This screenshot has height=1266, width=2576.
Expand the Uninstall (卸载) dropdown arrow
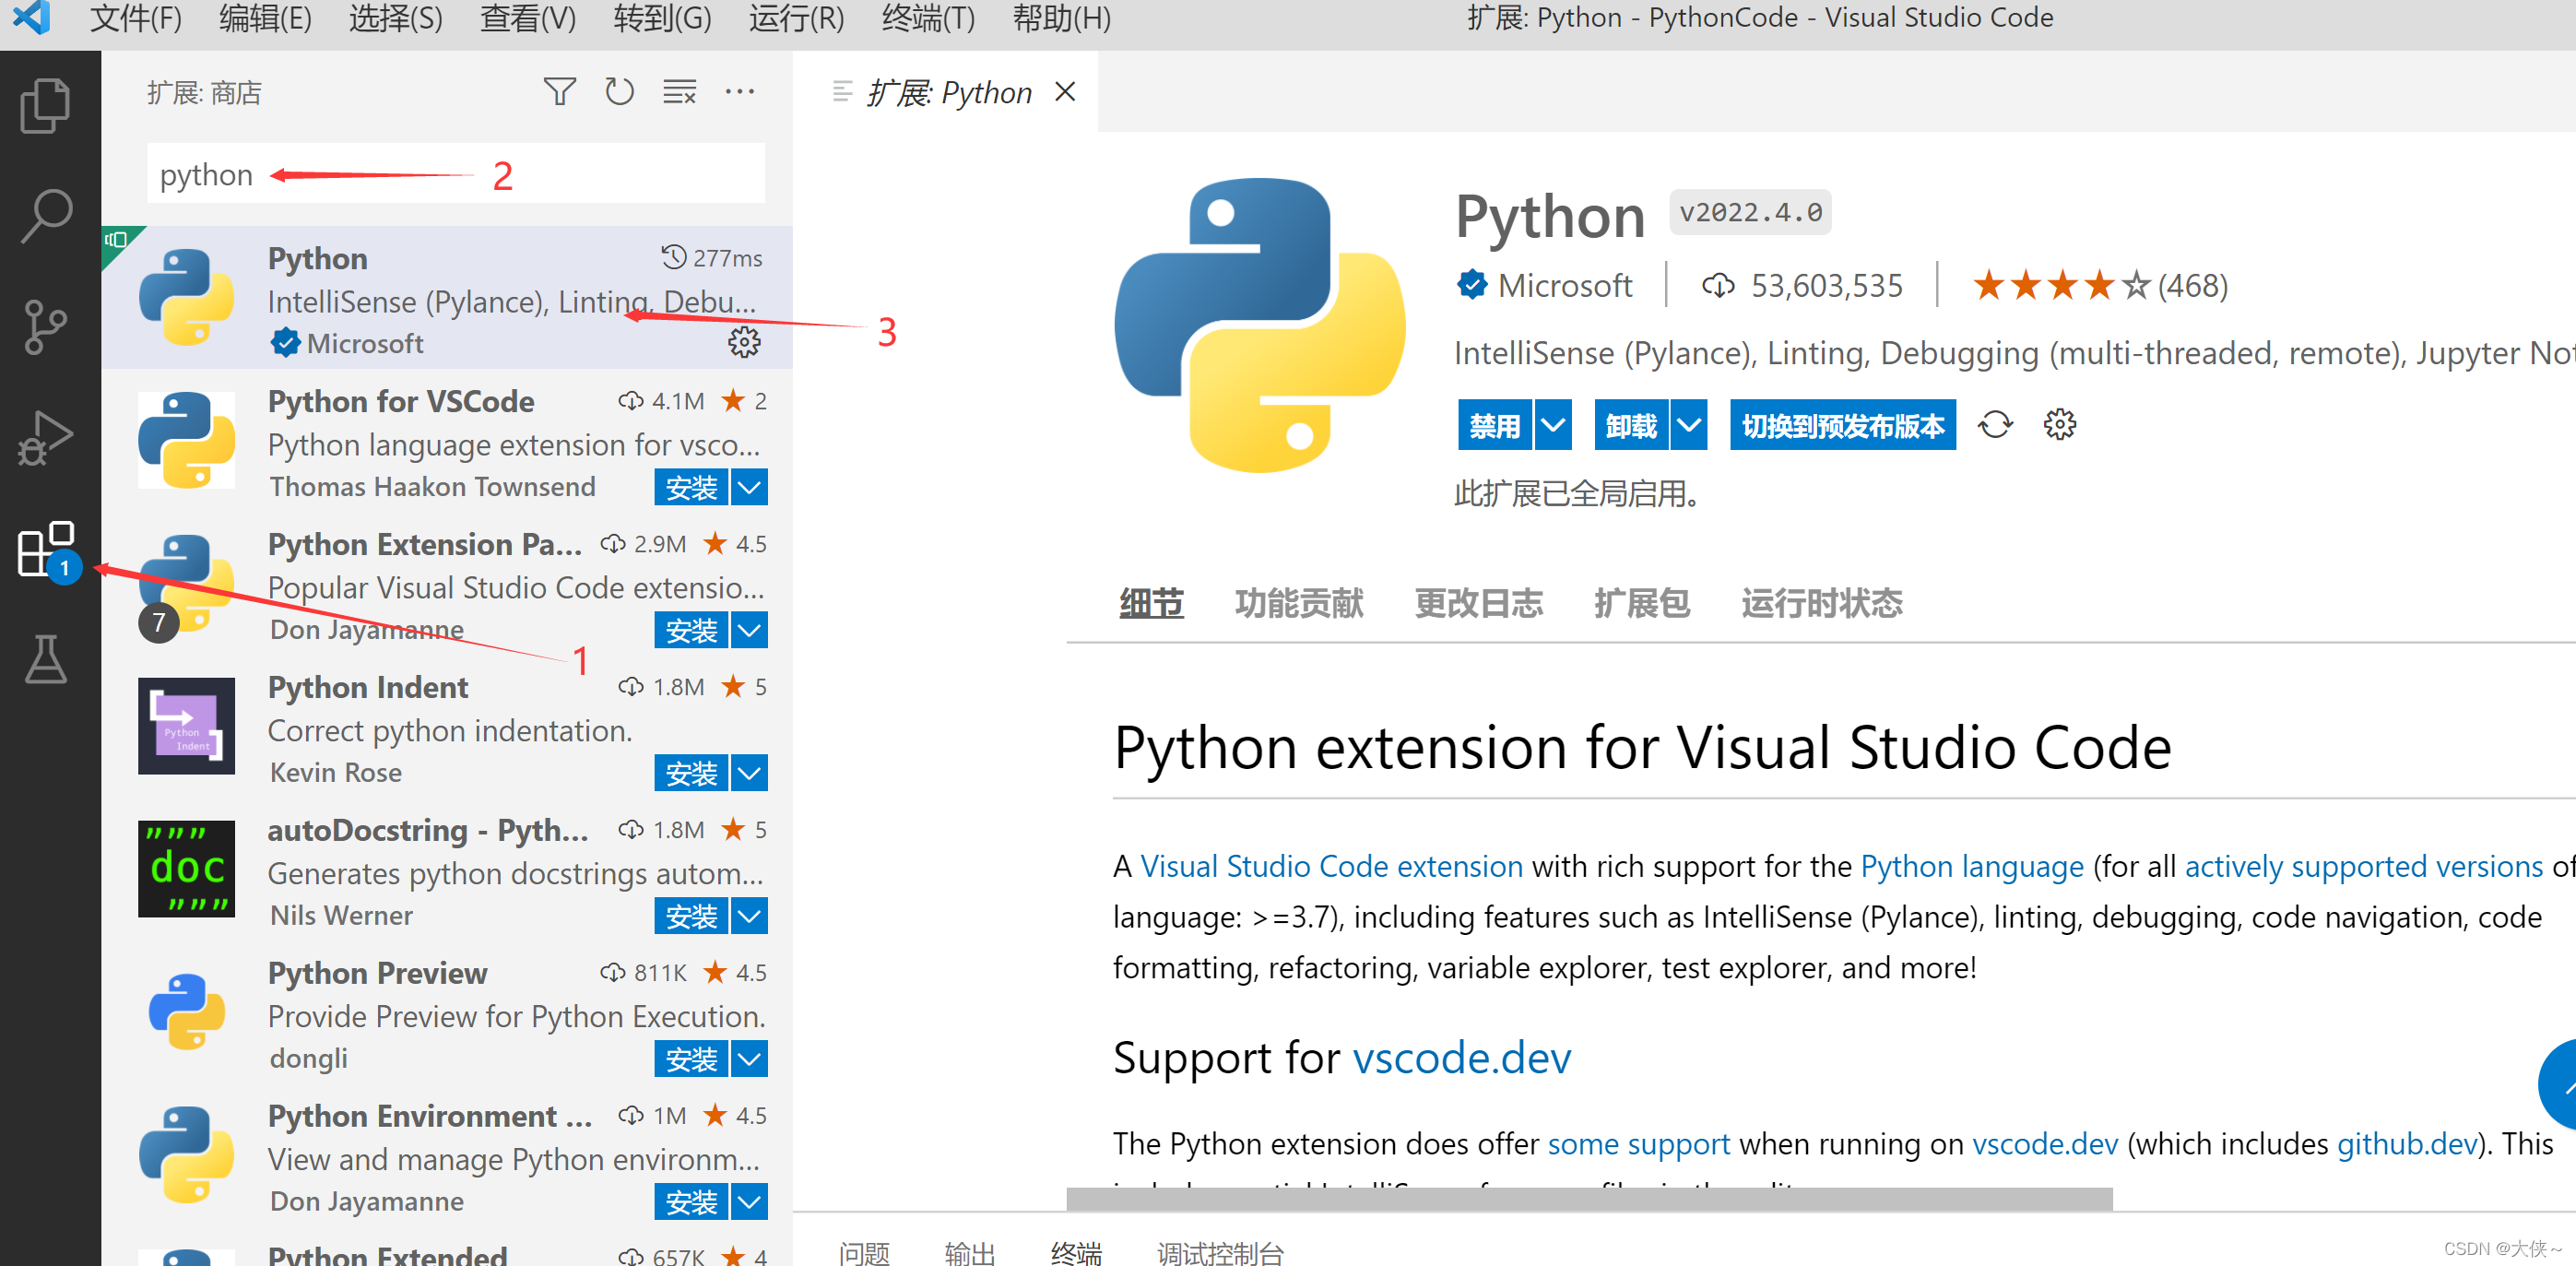[1688, 425]
